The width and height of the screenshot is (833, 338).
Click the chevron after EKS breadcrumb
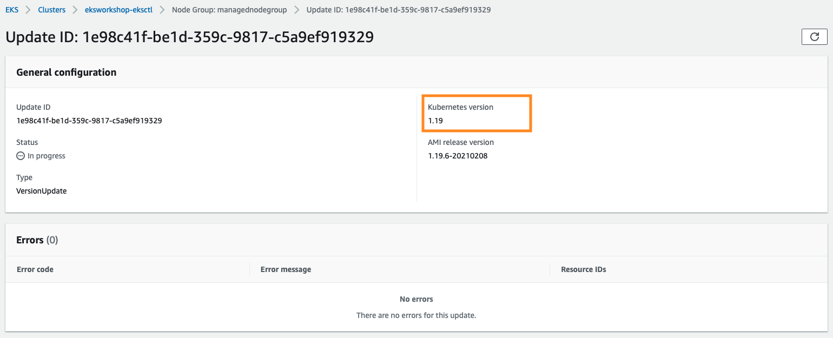pos(28,10)
